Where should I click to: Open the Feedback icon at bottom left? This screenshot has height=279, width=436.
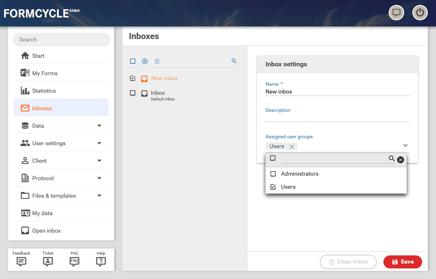coord(22,259)
